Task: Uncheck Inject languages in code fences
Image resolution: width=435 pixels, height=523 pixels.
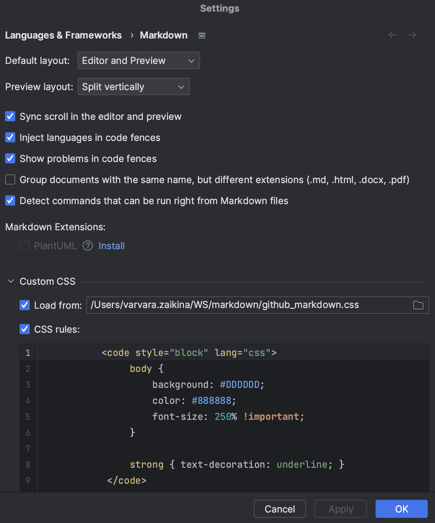Action: [10, 137]
